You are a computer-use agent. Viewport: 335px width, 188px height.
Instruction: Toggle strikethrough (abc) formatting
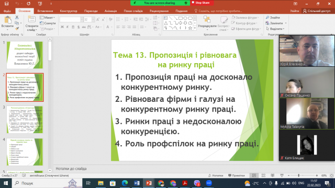(84, 27)
